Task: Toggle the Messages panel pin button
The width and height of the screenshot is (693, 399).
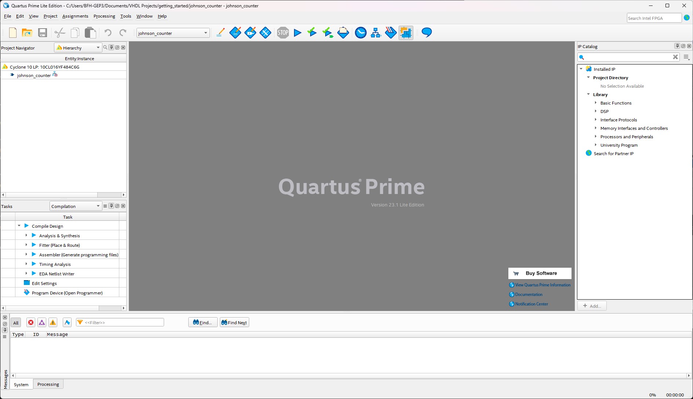Action: (x=5, y=330)
